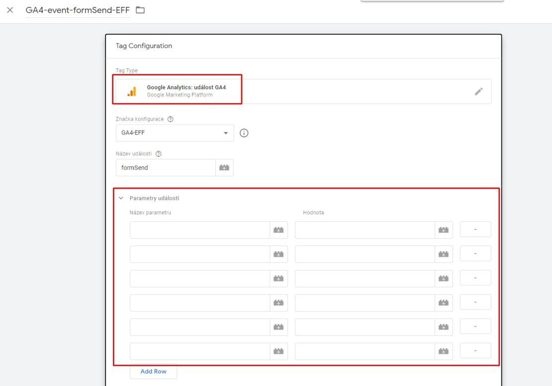The height and width of the screenshot is (386, 552).
Task: Click the Hodnota column header
Action: (x=313, y=212)
